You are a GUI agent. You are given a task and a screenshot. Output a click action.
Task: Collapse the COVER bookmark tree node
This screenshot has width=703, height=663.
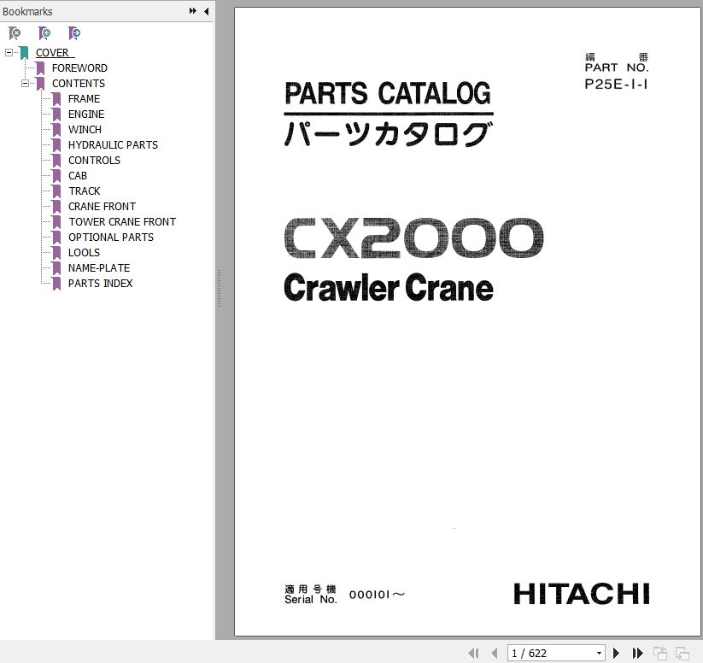(x=9, y=52)
